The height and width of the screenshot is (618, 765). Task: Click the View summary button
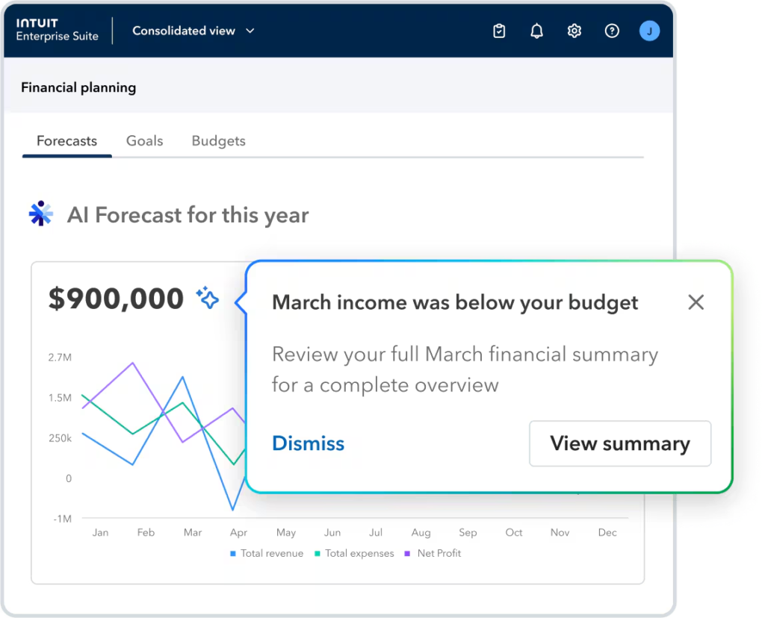click(x=620, y=443)
